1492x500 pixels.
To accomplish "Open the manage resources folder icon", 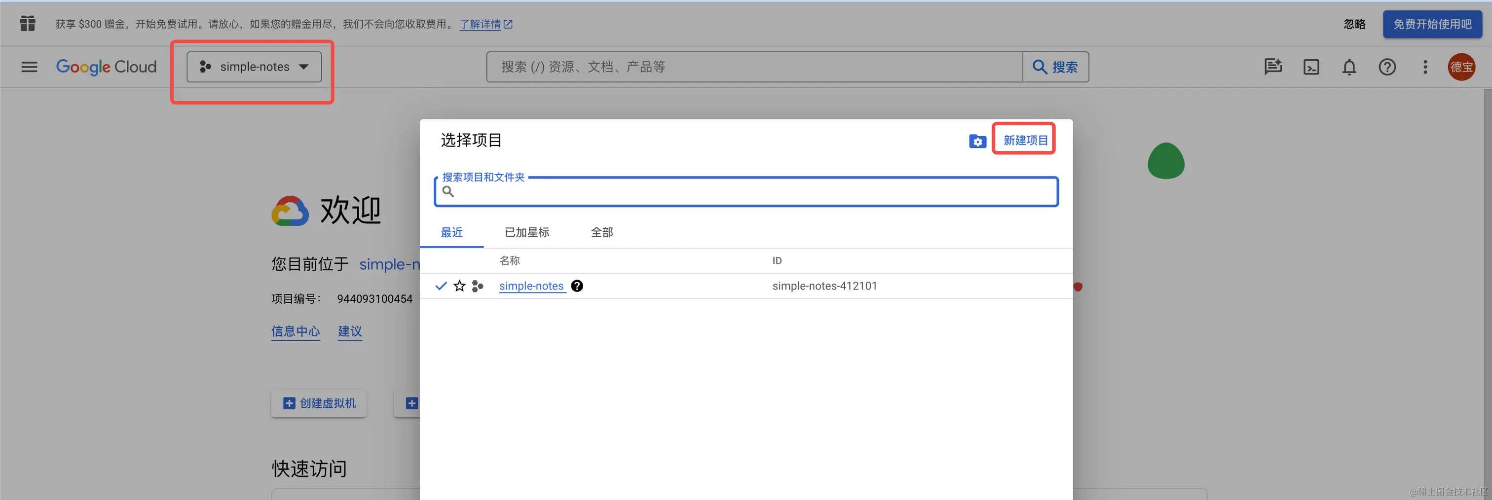I will pos(978,141).
